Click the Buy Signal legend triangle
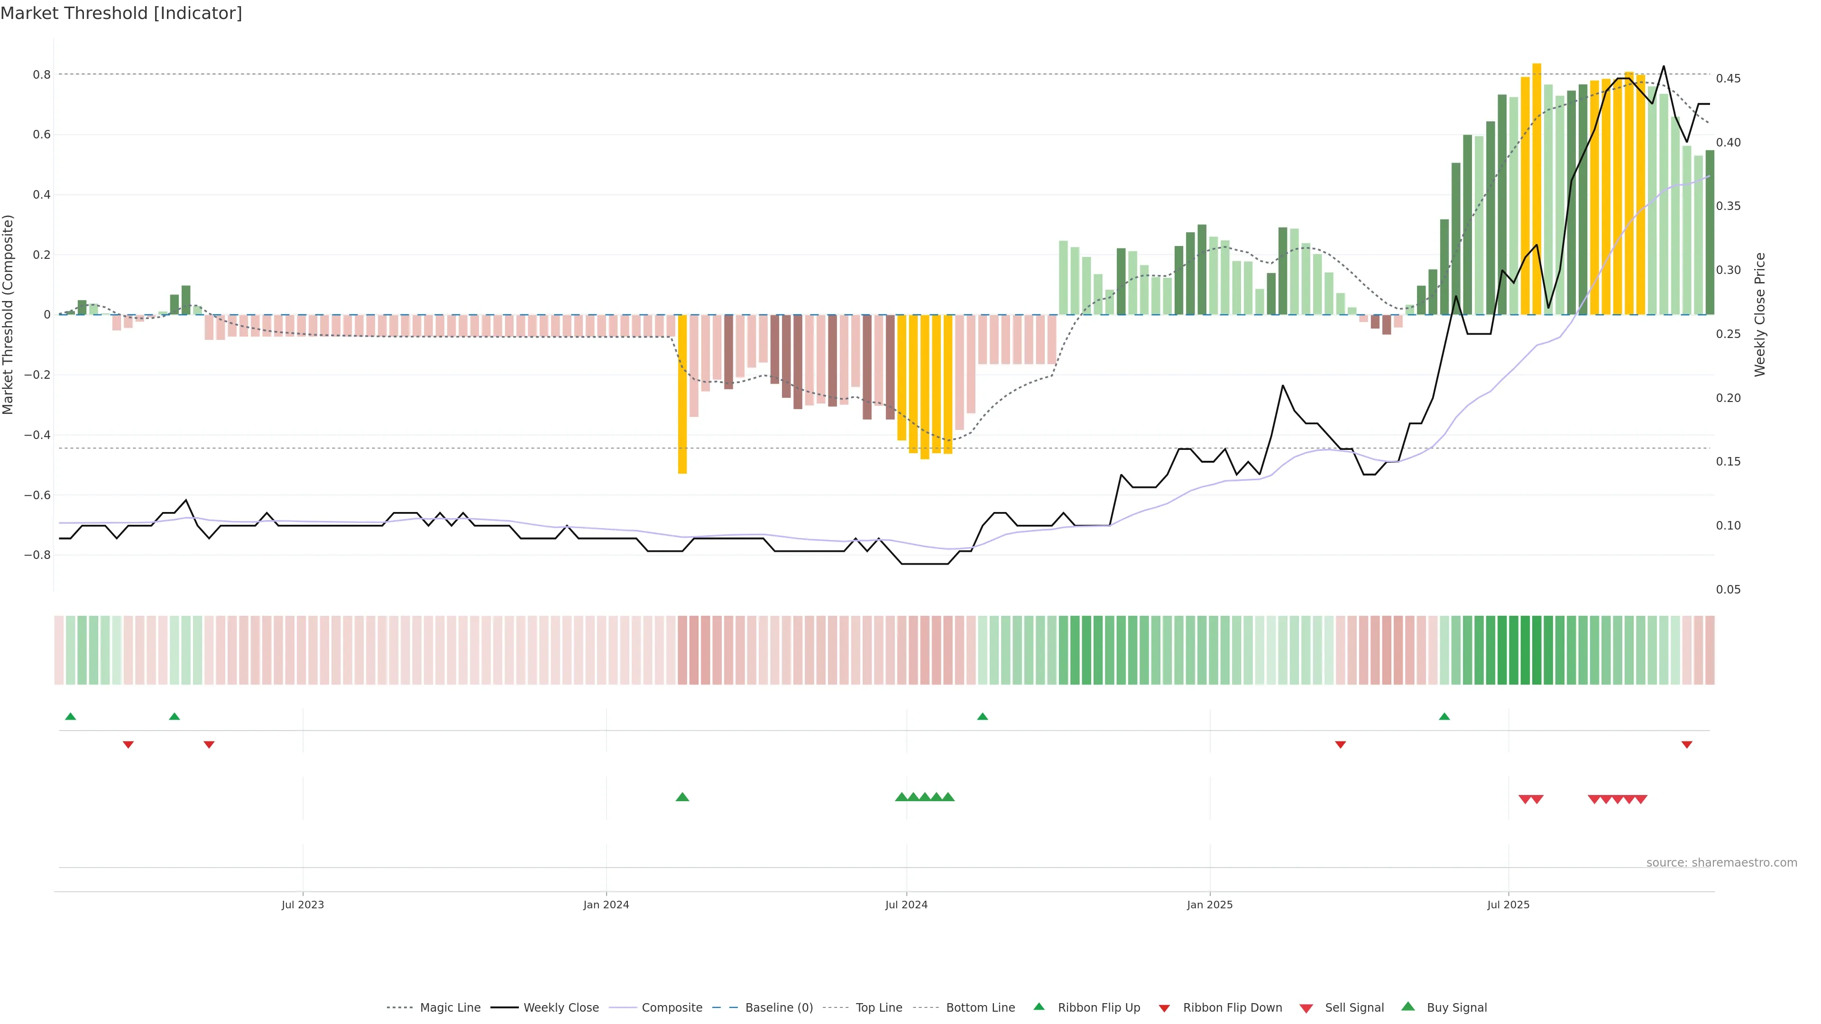Image resolution: width=1821 pixels, height=1024 pixels. click(1408, 1006)
